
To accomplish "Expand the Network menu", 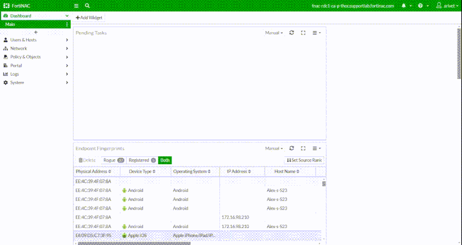I will [x=36, y=49].
